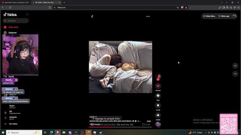
Task: Go back using the video back arrow
Action: (92, 16)
